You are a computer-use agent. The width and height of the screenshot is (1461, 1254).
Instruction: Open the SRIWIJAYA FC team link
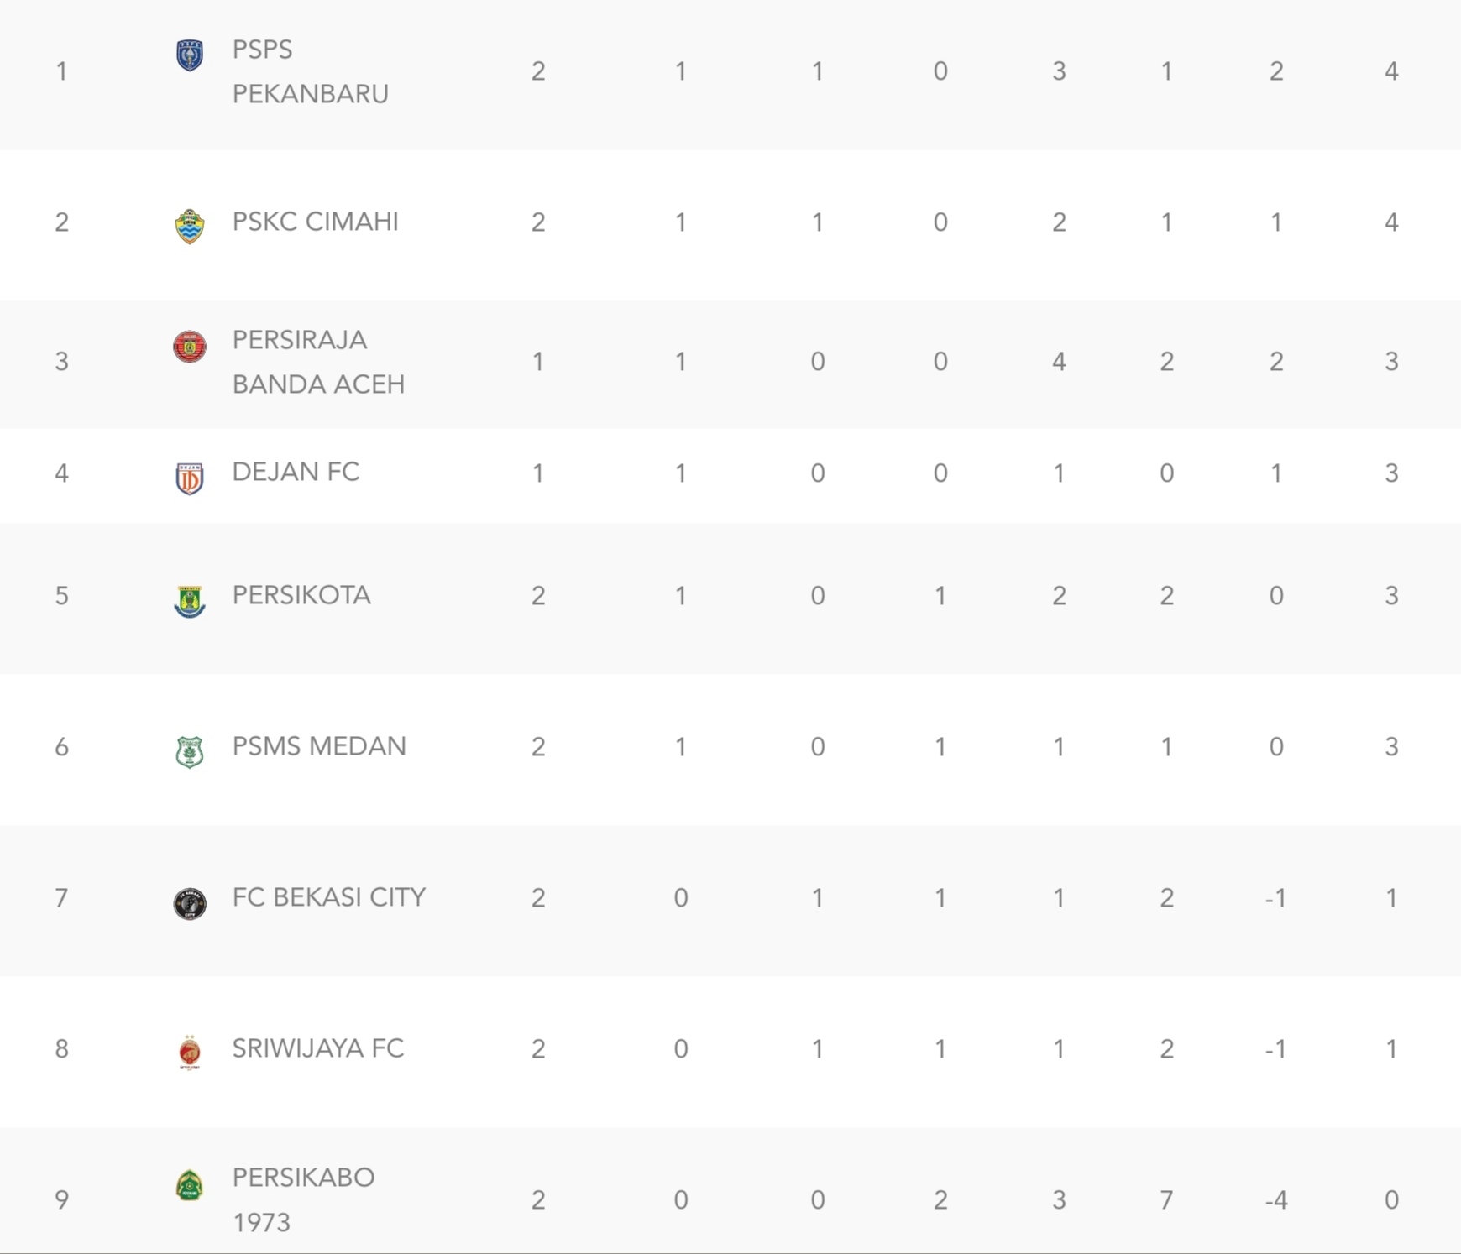tap(318, 1048)
